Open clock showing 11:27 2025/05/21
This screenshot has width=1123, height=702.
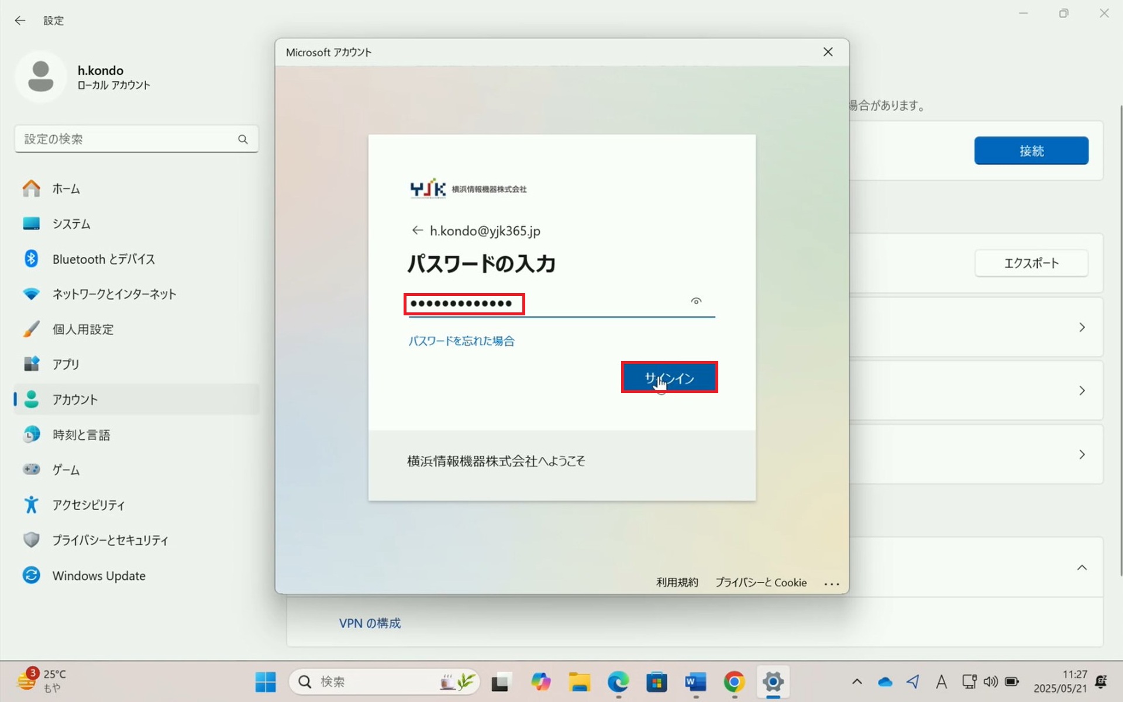coord(1060,682)
